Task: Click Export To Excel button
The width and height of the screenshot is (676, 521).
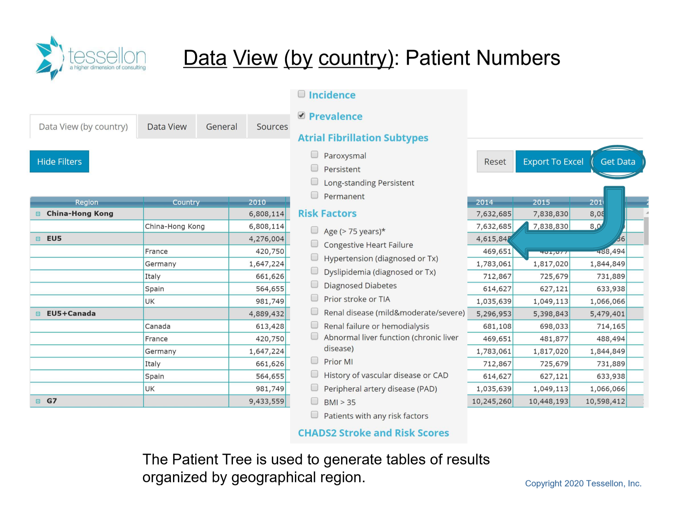Action: (553, 162)
